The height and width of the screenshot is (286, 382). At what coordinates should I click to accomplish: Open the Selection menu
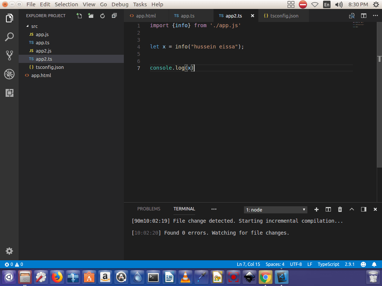click(66, 4)
